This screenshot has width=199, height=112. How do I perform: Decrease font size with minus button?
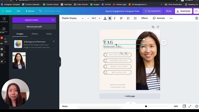click(x=88, y=18)
